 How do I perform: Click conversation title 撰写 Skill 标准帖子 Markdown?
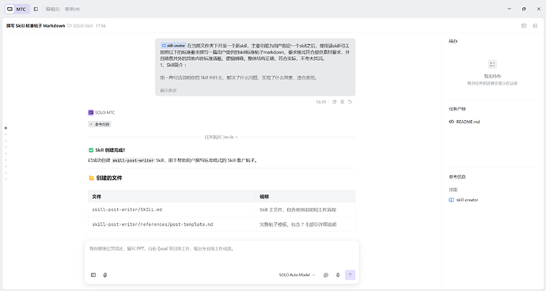tap(36, 26)
